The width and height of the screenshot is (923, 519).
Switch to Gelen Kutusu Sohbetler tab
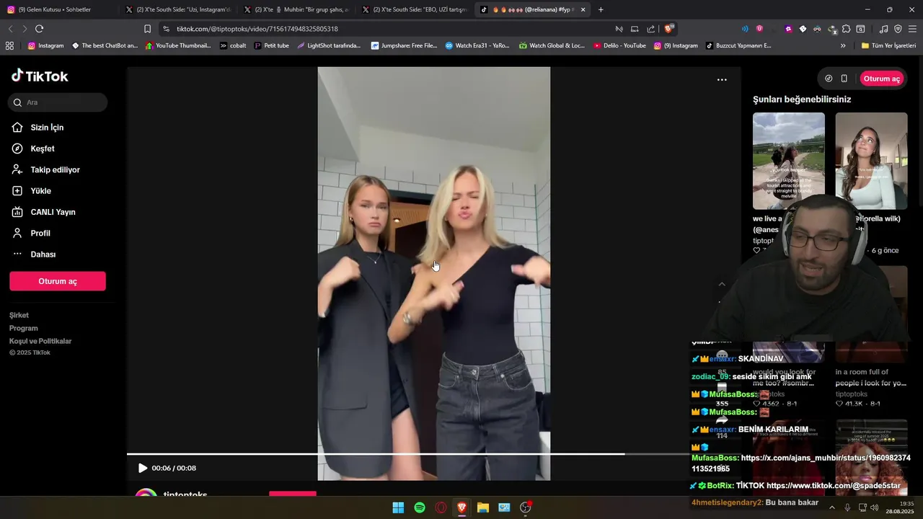point(59,9)
